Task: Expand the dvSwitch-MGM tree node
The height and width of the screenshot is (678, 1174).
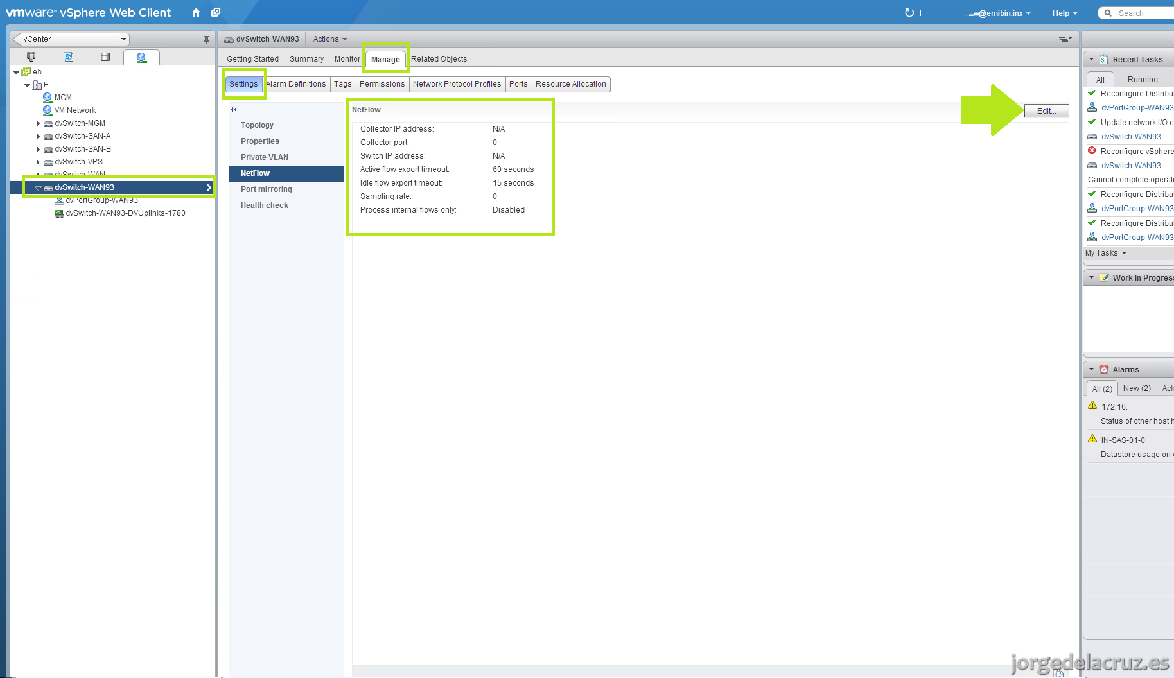Action: coord(38,124)
